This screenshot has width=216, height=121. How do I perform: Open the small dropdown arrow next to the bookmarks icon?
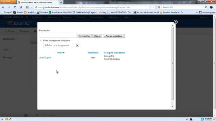pos(31,7)
